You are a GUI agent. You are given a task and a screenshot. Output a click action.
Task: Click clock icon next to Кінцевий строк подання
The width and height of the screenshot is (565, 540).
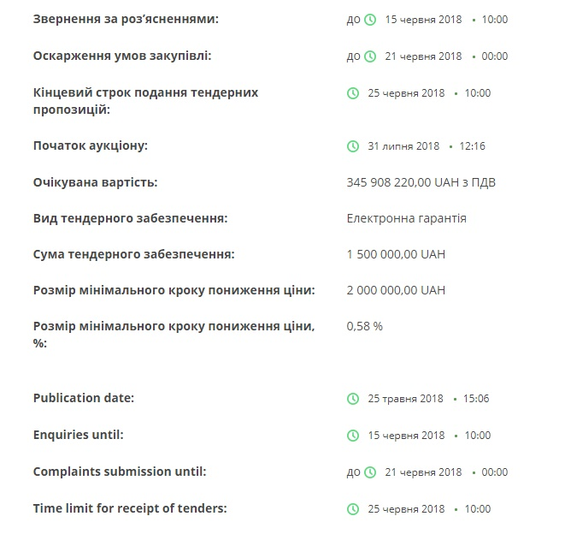(x=353, y=92)
